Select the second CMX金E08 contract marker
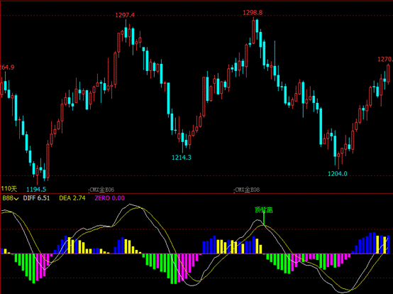 [247, 190]
